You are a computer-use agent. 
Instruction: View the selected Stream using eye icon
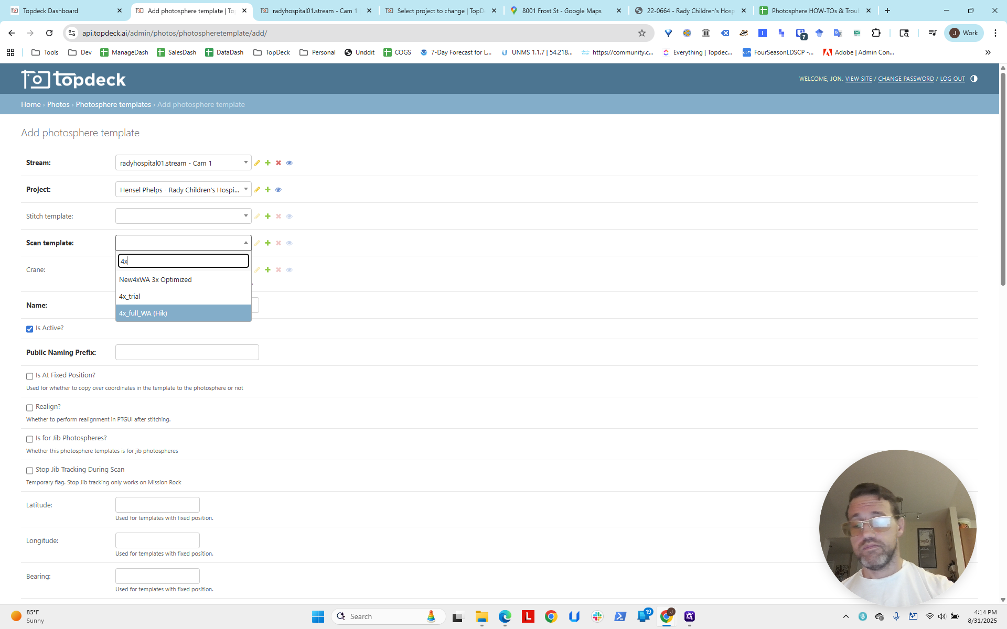tap(289, 163)
